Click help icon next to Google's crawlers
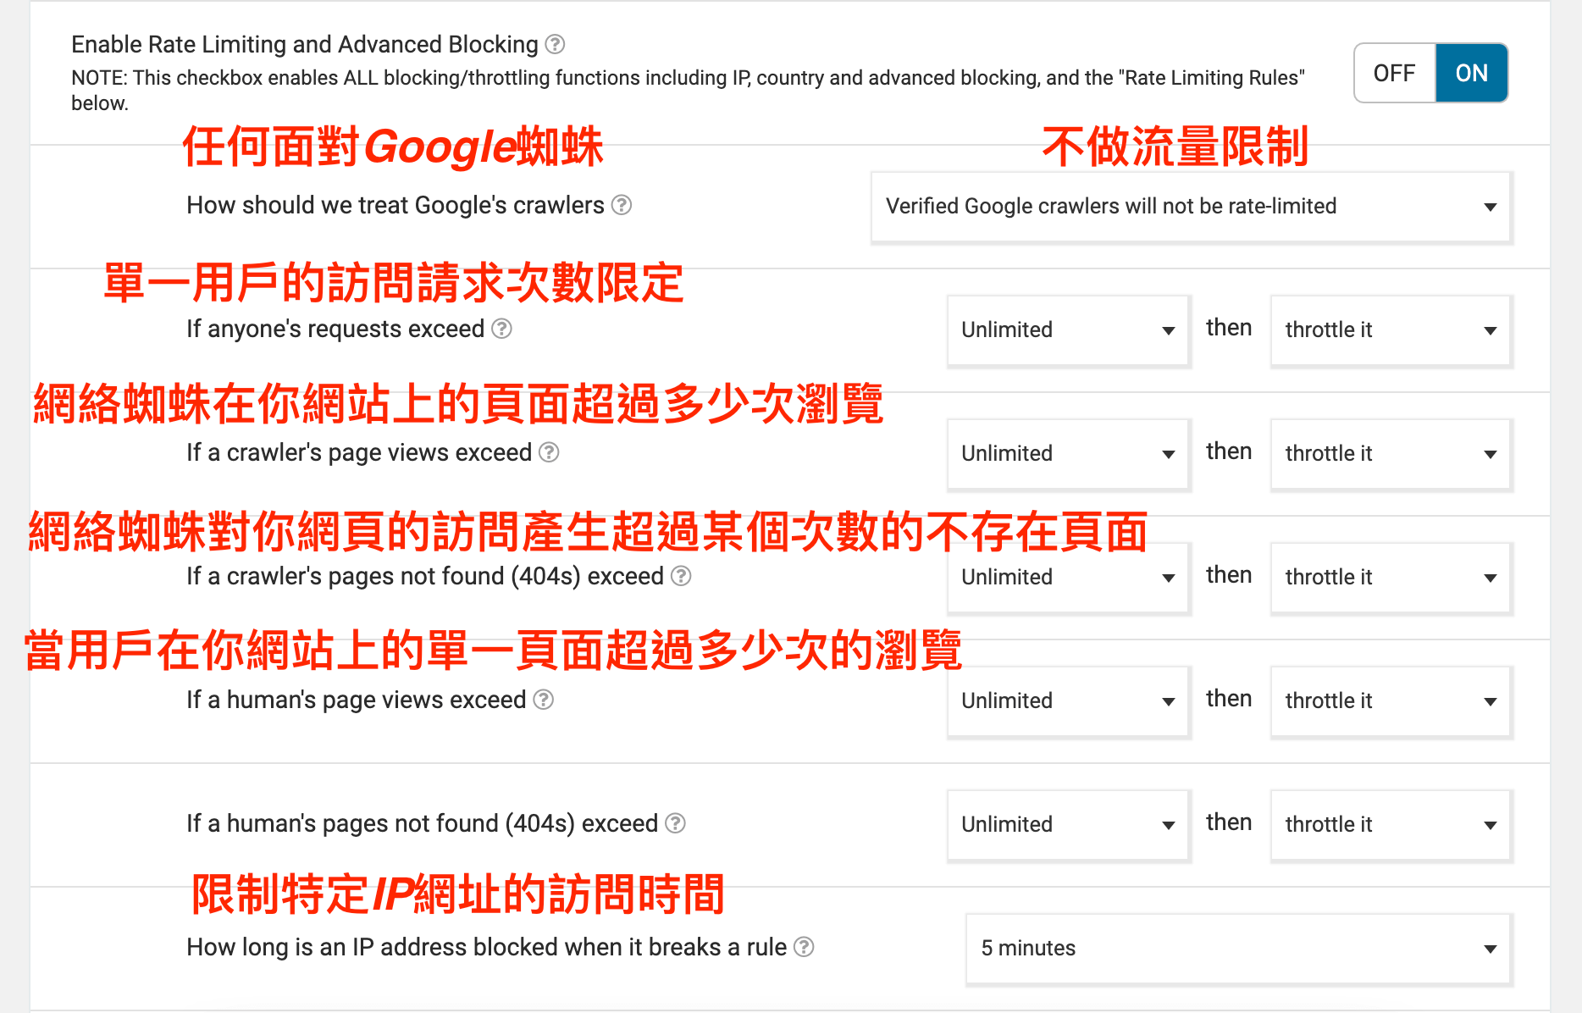This screenshot has width=1582, height=1013. tap(622, 205)
